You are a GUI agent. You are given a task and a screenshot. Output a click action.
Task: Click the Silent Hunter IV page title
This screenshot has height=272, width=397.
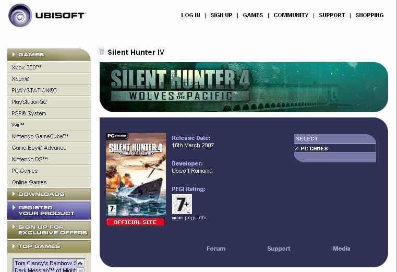136,52
